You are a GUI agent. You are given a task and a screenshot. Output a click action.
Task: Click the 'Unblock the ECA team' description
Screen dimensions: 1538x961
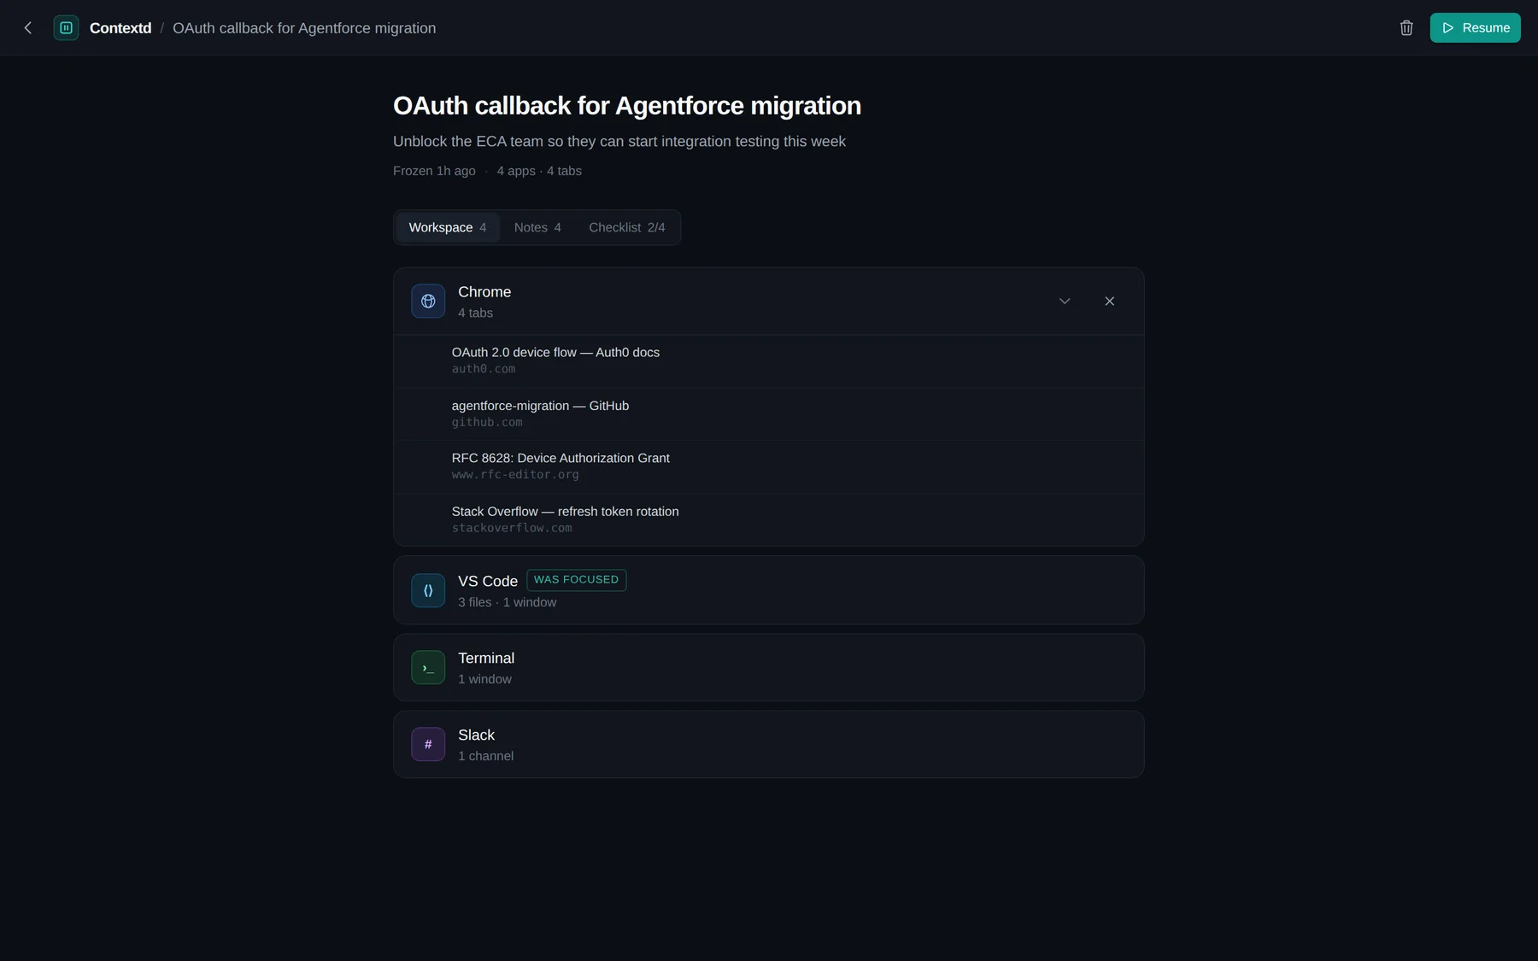[x=619, y=141]
